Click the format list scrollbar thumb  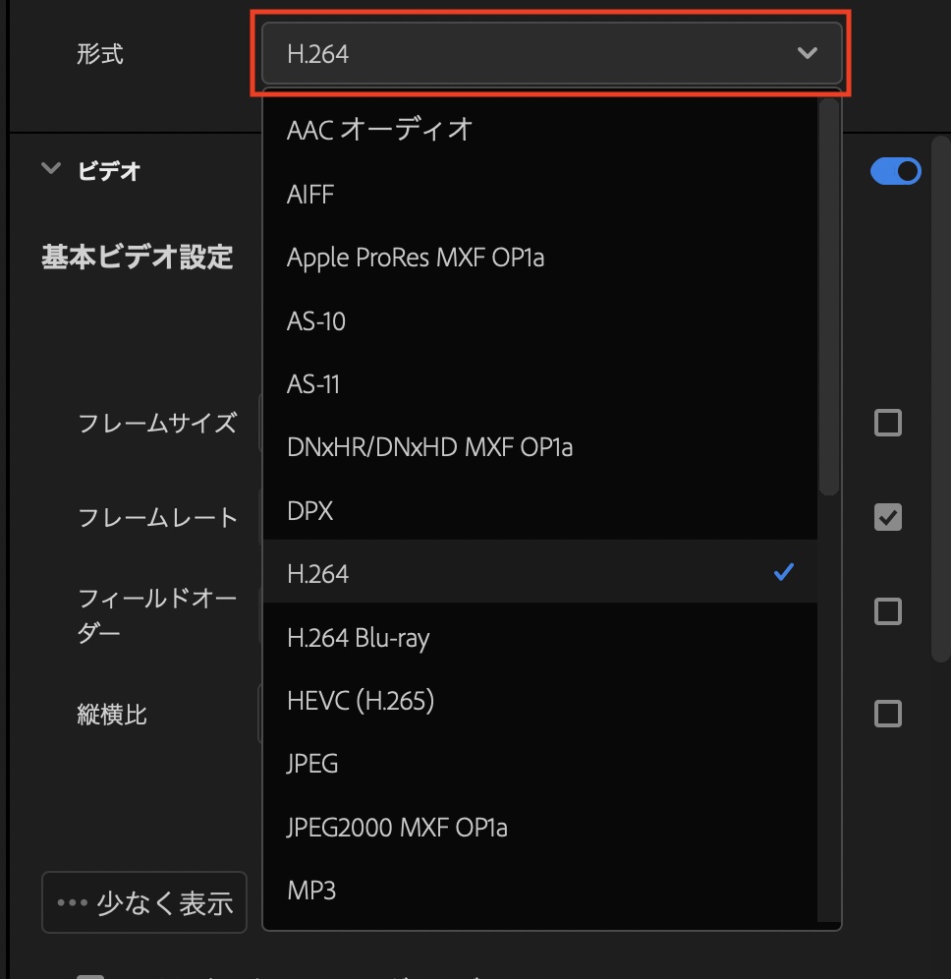pos(829,297)
